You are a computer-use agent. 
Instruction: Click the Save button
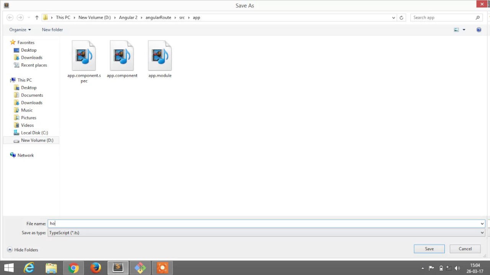tap(429, 249)
